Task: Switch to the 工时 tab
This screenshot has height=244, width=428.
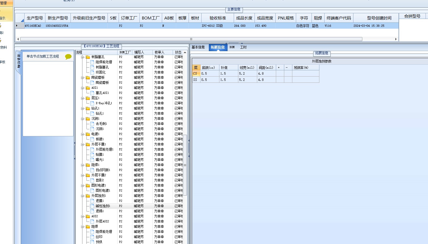Action: (x=243, y=47)
